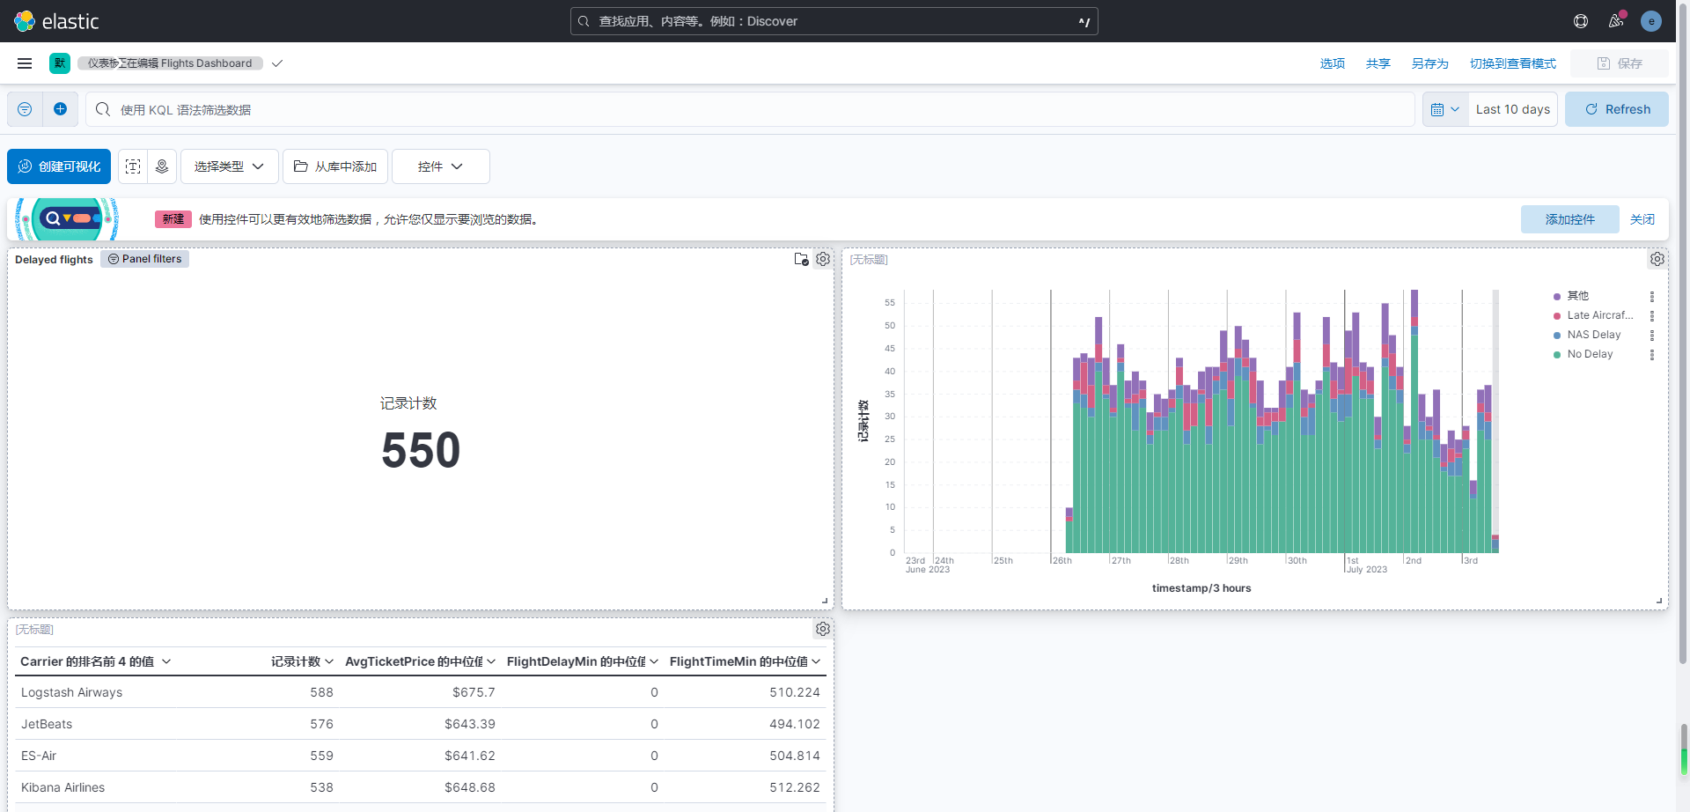Open options for Late Aircraft legend item

pyautogui.click(x=1652, y=316)
